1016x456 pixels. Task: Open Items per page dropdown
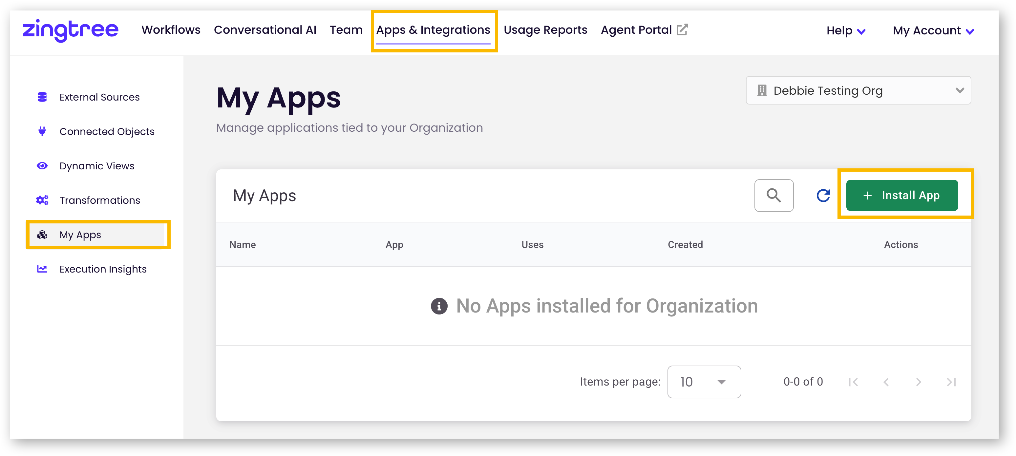tap(704, 382)
